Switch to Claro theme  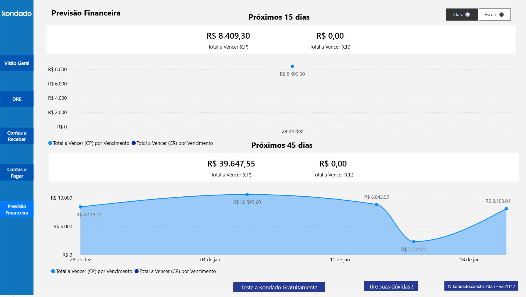461,14
